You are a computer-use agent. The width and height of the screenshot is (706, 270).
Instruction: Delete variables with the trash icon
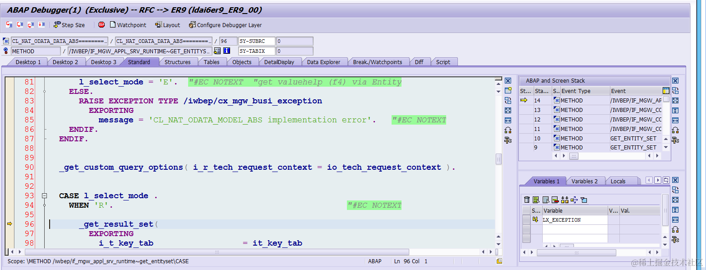526,200
